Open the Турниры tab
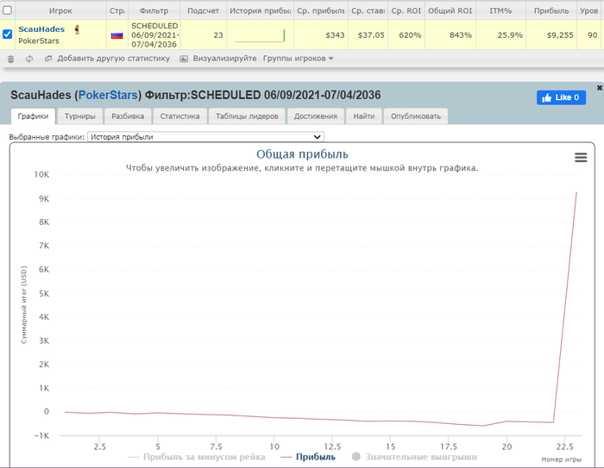This screenshot has width=604, height=468. point(79,116)
